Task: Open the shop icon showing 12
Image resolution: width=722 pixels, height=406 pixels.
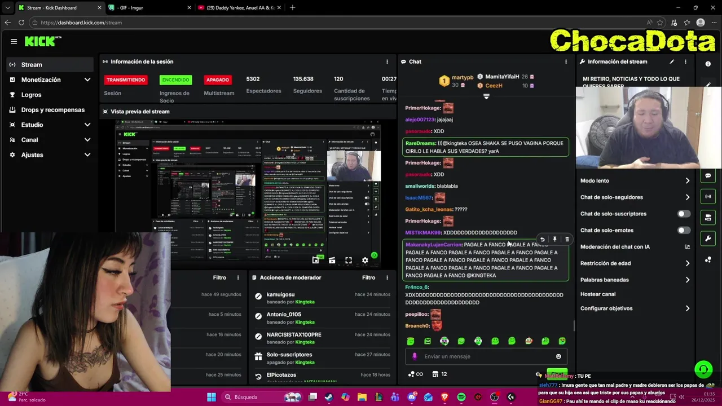Action: tap(439, 374)
